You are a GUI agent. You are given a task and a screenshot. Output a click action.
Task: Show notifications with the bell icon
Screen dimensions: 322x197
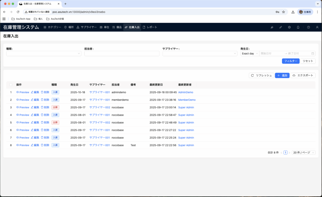click(298, 27)
